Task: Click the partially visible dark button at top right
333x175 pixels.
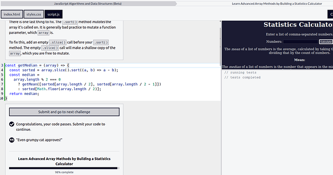Action: pyautogui.click(x=330, y=14)
